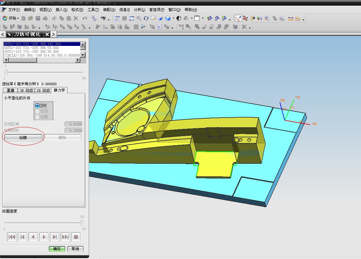Click the Paste clipboard icon

pyautogui.click(x=69, y=18)
